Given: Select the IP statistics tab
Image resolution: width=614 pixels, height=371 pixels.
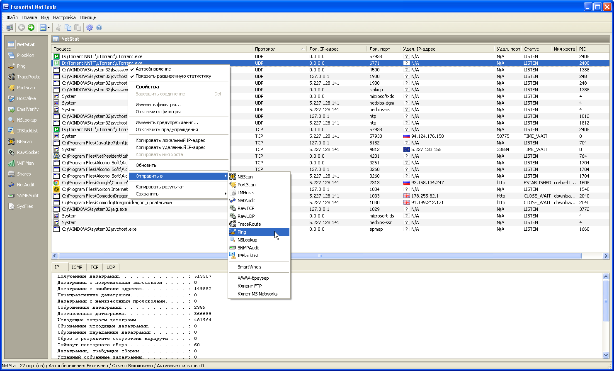Looking at the screenshot, I should point(59,267).
